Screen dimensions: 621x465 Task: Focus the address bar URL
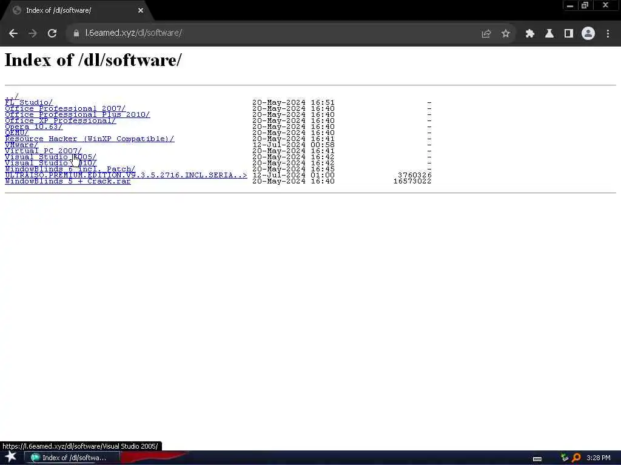pyautogui.click(x=133, y=33)
